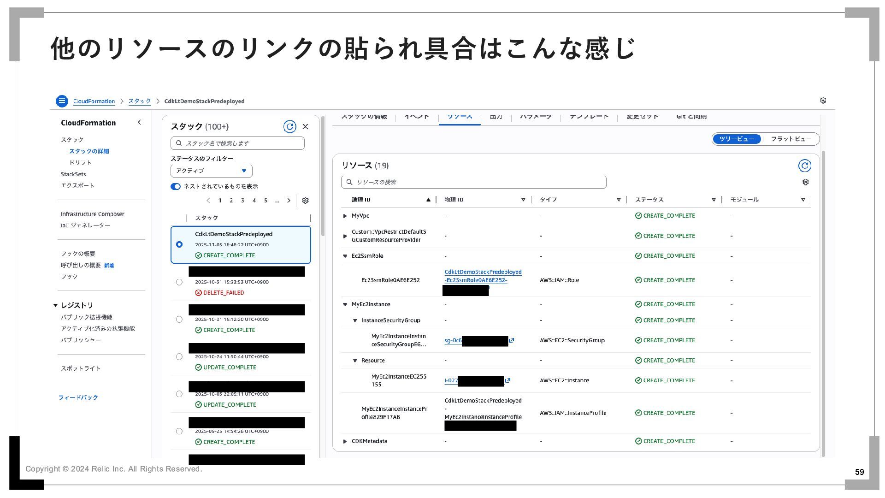The image size is (885, 498).
Task: Expand the CDKMetadata tree node
Action: click(345, 441)
